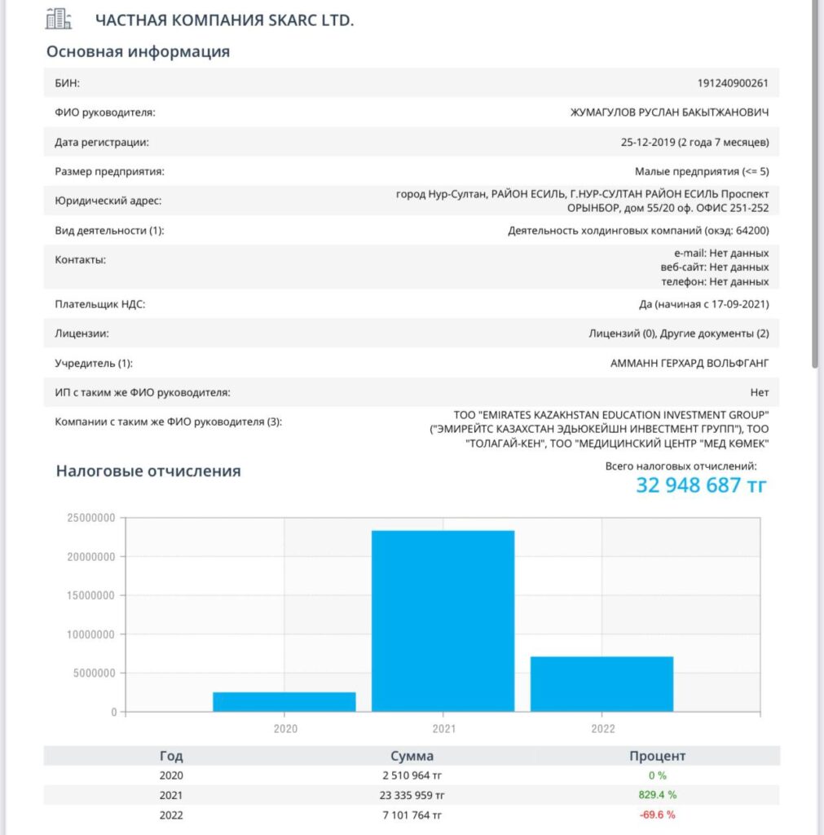824x835 pixels.
Task: Click the total tax amount 32 948 687 тг
Action: 701,485
